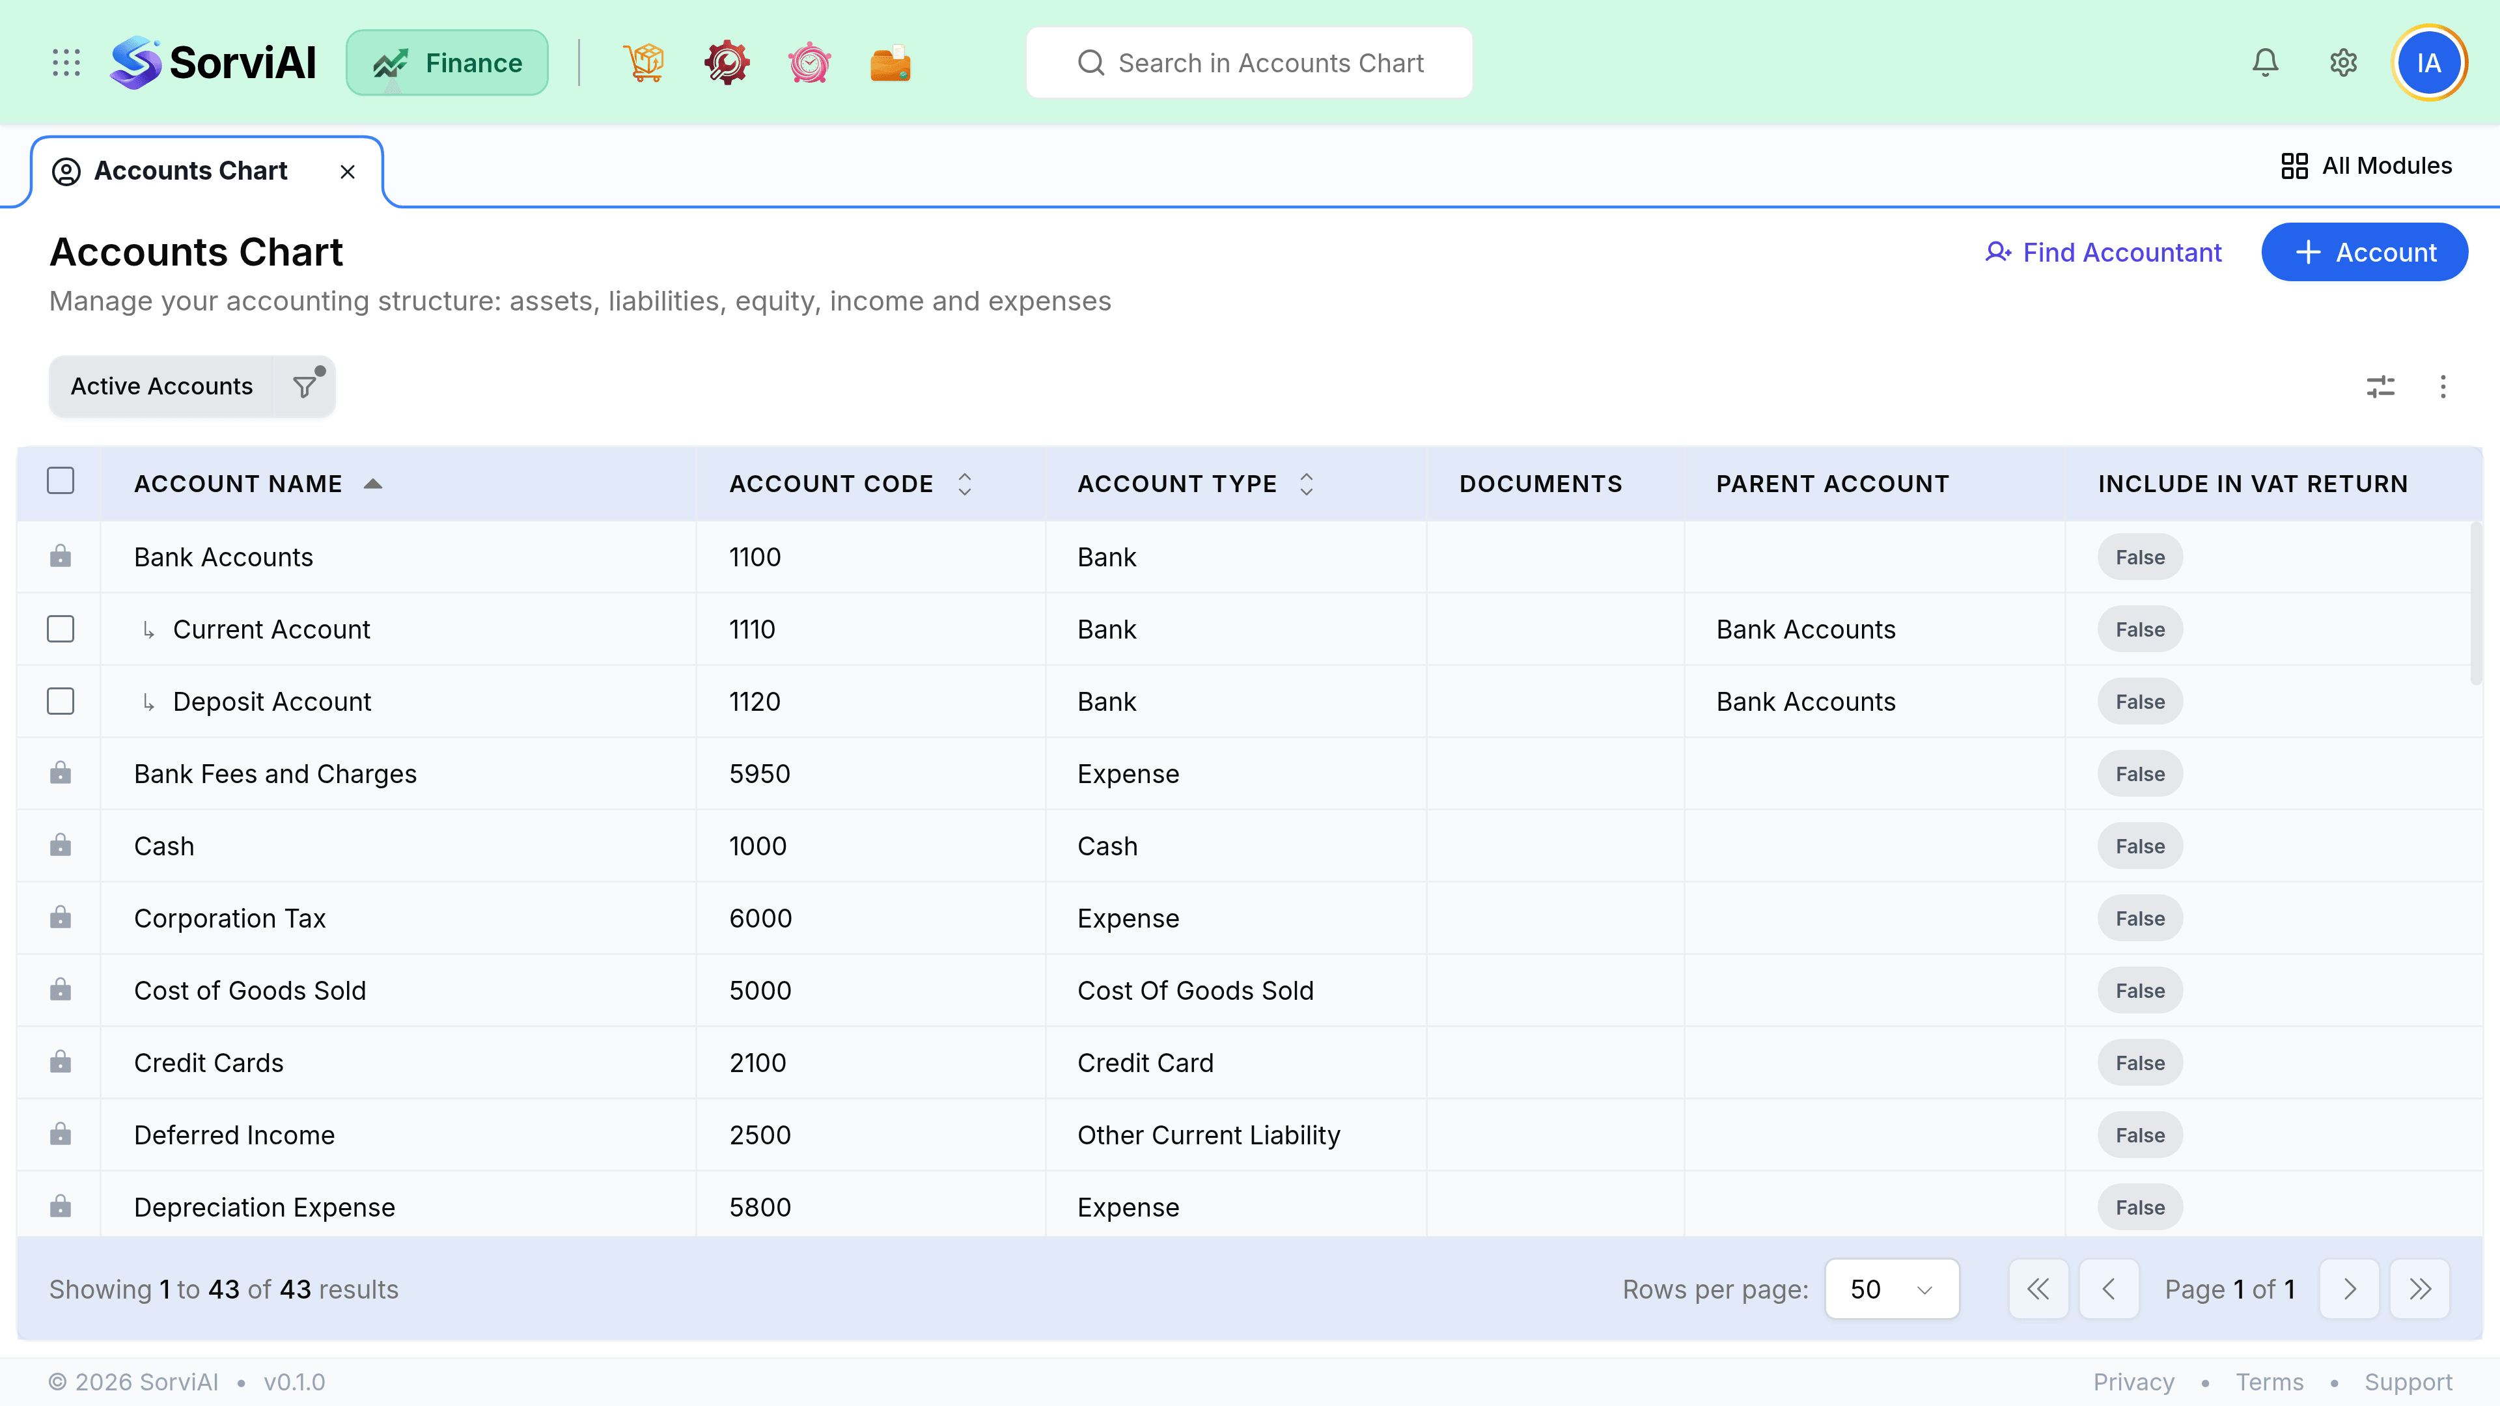Open the orange wallet module icon
Viewport: 2500px width, 1406px height.
[x=890, y=63]
